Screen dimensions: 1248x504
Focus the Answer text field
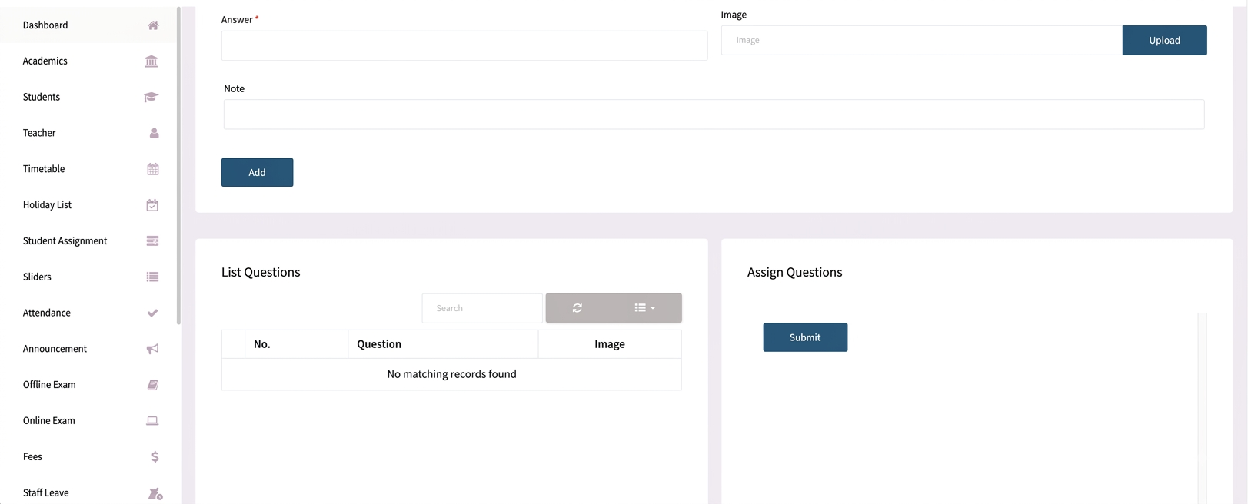(464, 46)
